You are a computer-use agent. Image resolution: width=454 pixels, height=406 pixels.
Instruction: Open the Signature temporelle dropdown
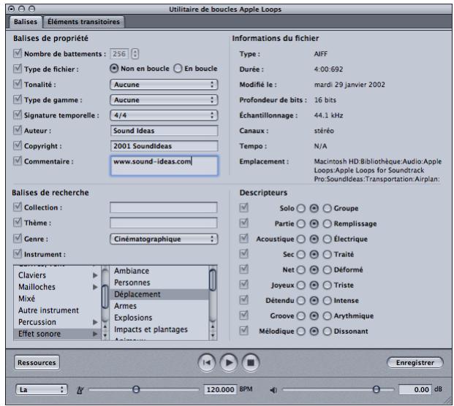(164, 115)
